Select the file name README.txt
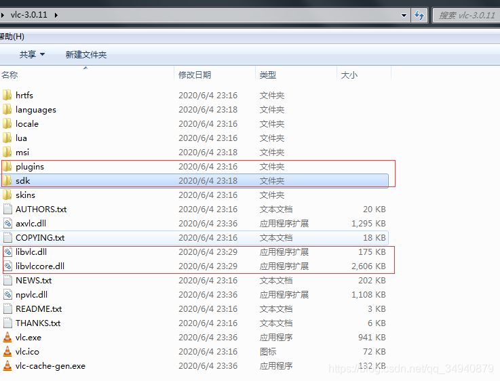500x381 pixels. click(39, 308)
